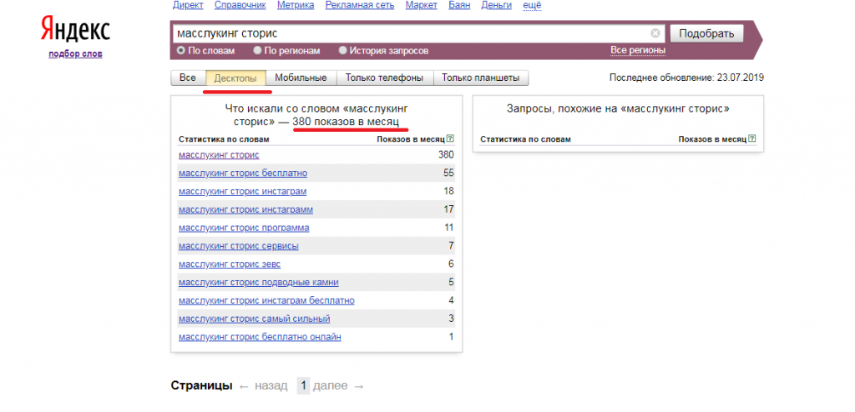This screenshot has width=855, height=412.
Task: Open query 'масслукинг сторис программа'
Action: click(x=244, y=228)
